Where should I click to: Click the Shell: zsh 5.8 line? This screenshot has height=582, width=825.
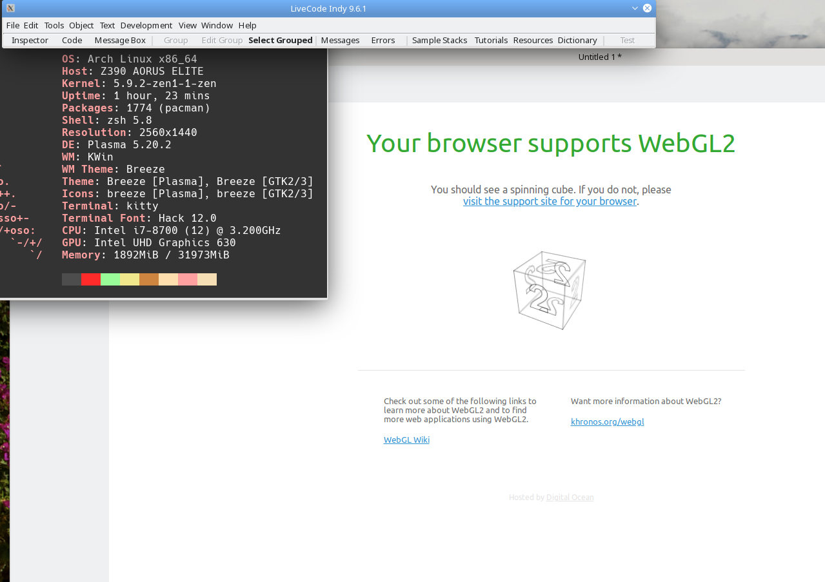107,120
